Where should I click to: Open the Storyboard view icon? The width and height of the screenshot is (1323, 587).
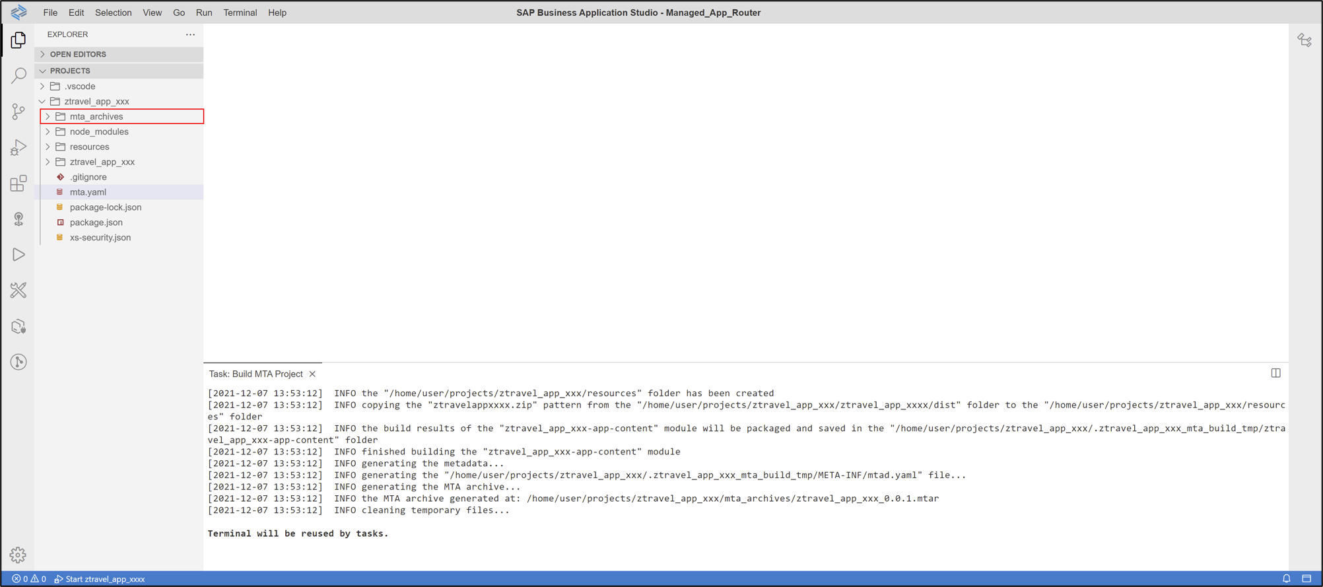(x=18, y=326)
